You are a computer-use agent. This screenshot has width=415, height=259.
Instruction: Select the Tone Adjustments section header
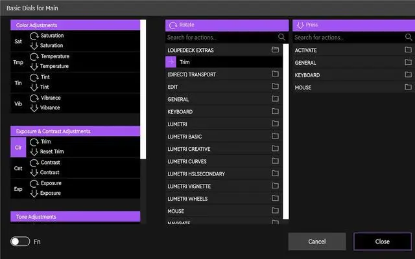pos(75,217)
